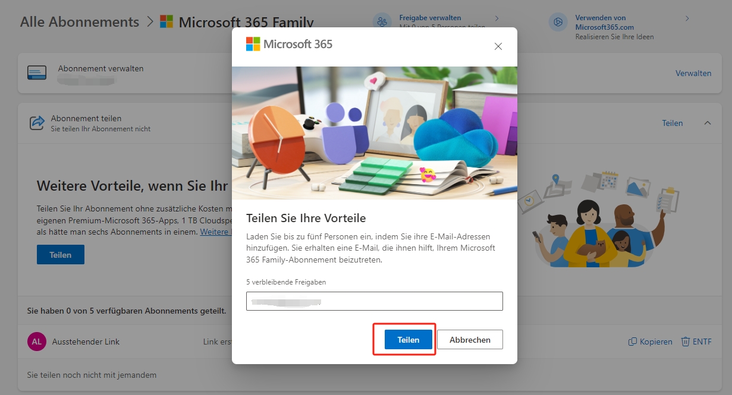Viewport: 732px width, 395px height.
Task: Click the dialog's illustration banner image
Action: (374, 132)
